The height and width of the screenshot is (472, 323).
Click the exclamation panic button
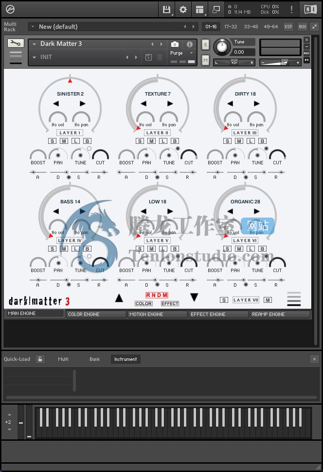tap(291, 10)
